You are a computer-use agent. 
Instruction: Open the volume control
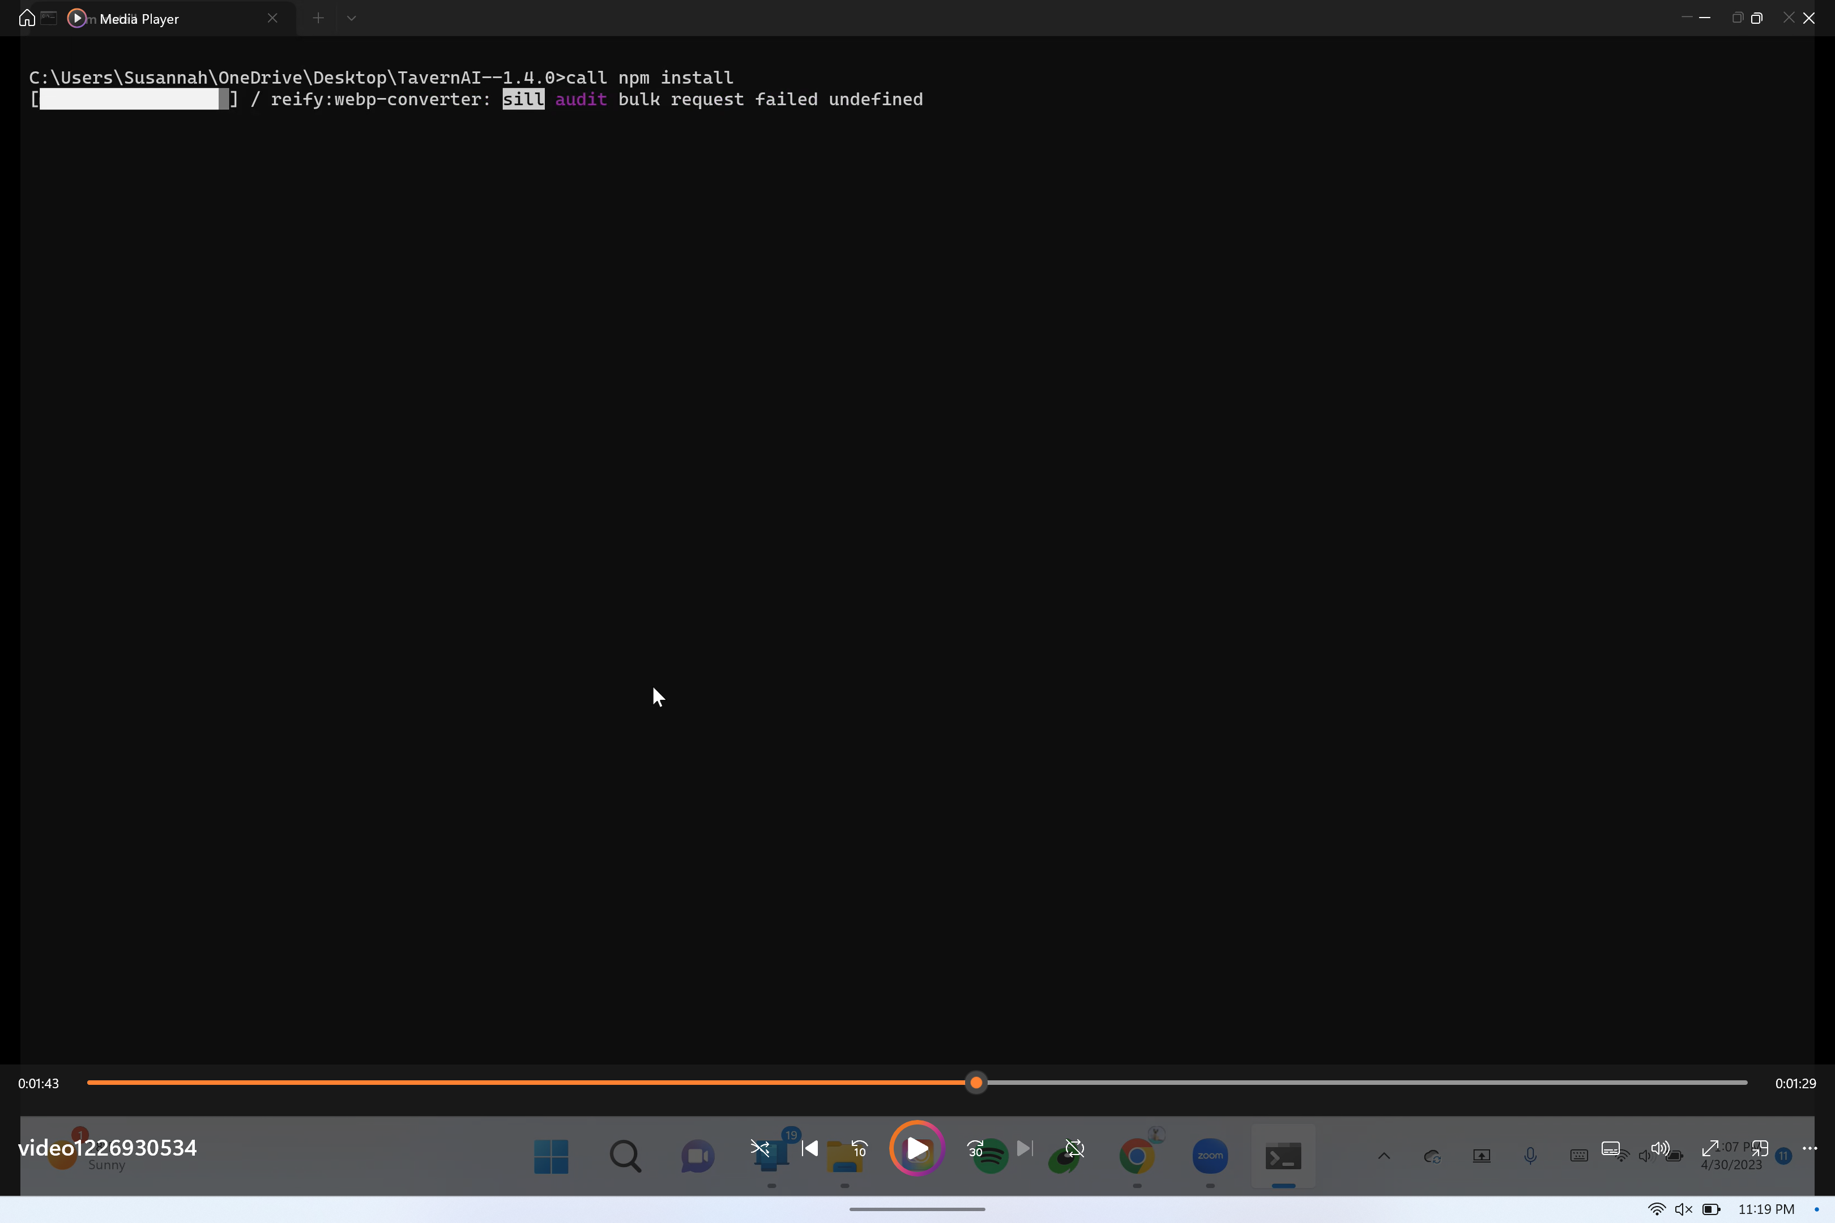pos(1659,1148)
